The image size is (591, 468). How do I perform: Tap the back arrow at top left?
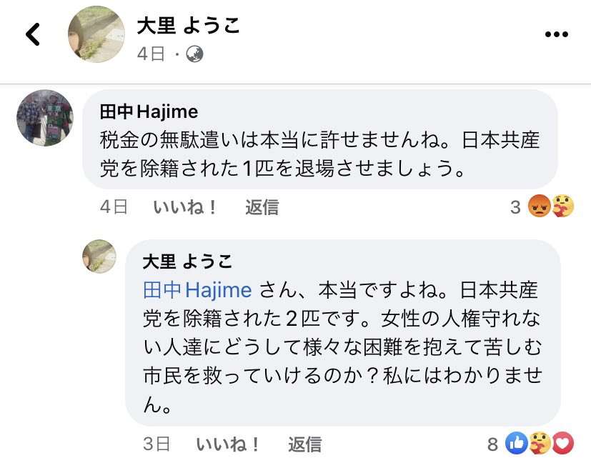click(33, 35)
